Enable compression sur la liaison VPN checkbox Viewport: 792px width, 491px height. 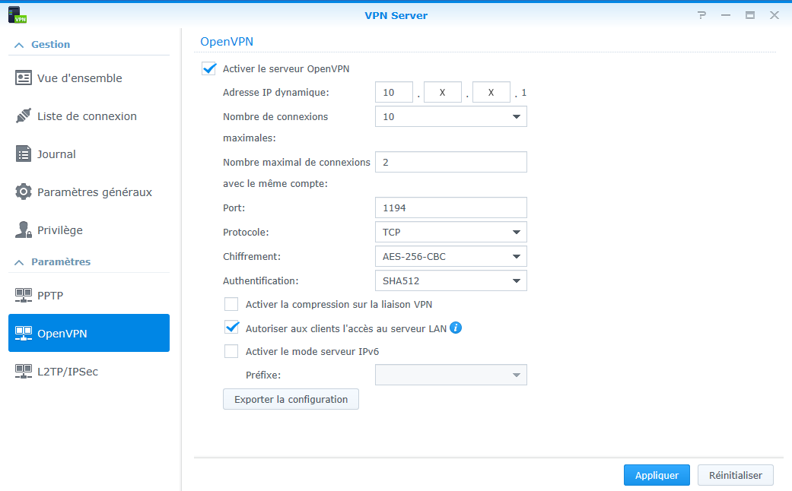click(231, 304)
